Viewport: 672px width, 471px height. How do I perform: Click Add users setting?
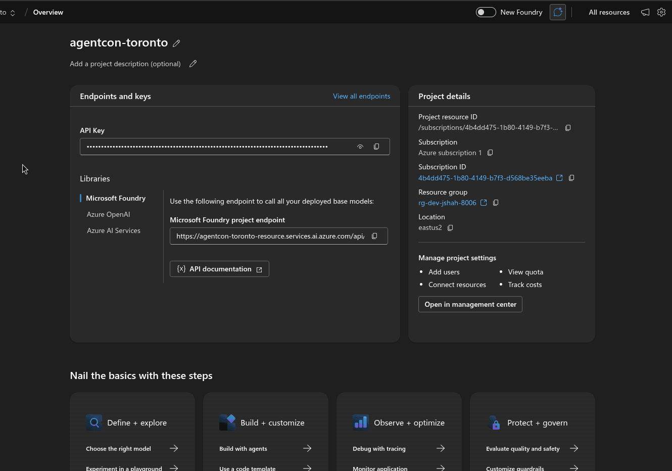(x=444, y=272)
